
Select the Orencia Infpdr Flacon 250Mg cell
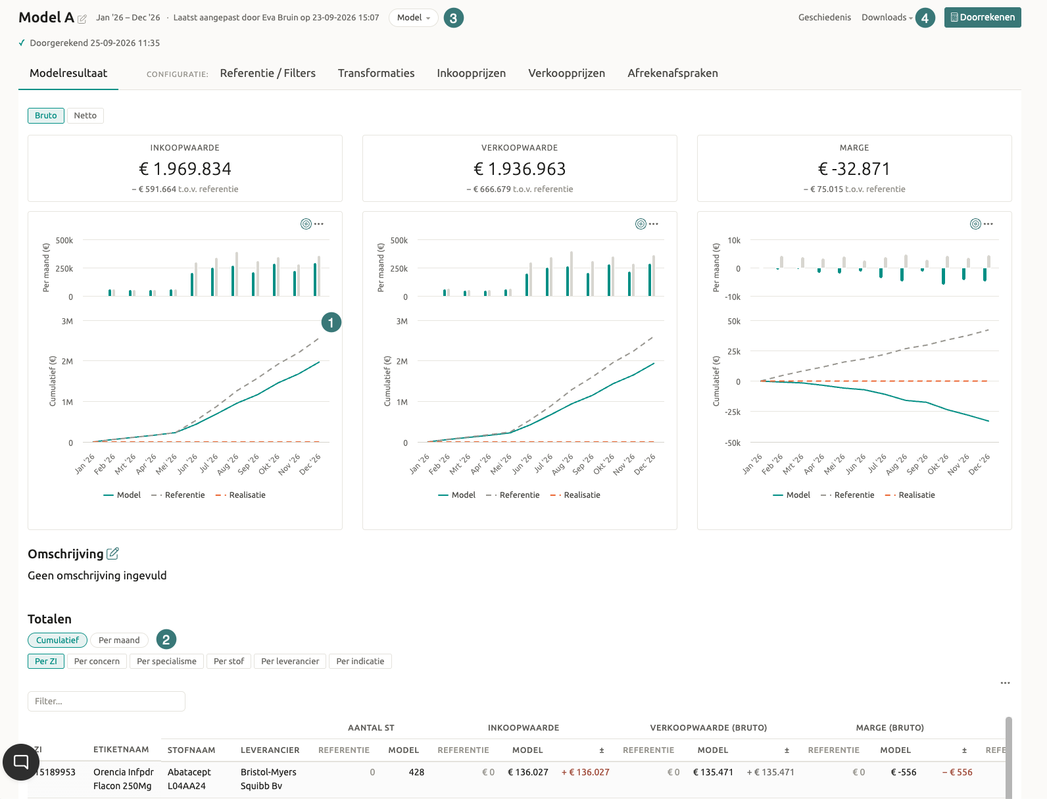tap(124, 779)
